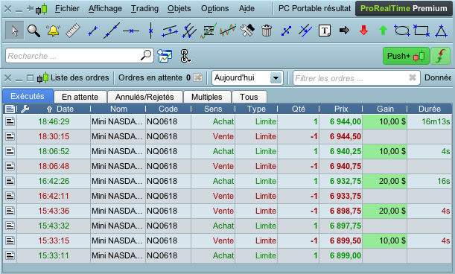Viewport: 455px width, 274px height.
Task: Select the rectangle drawing tool
Action: (x=421, y=31)
